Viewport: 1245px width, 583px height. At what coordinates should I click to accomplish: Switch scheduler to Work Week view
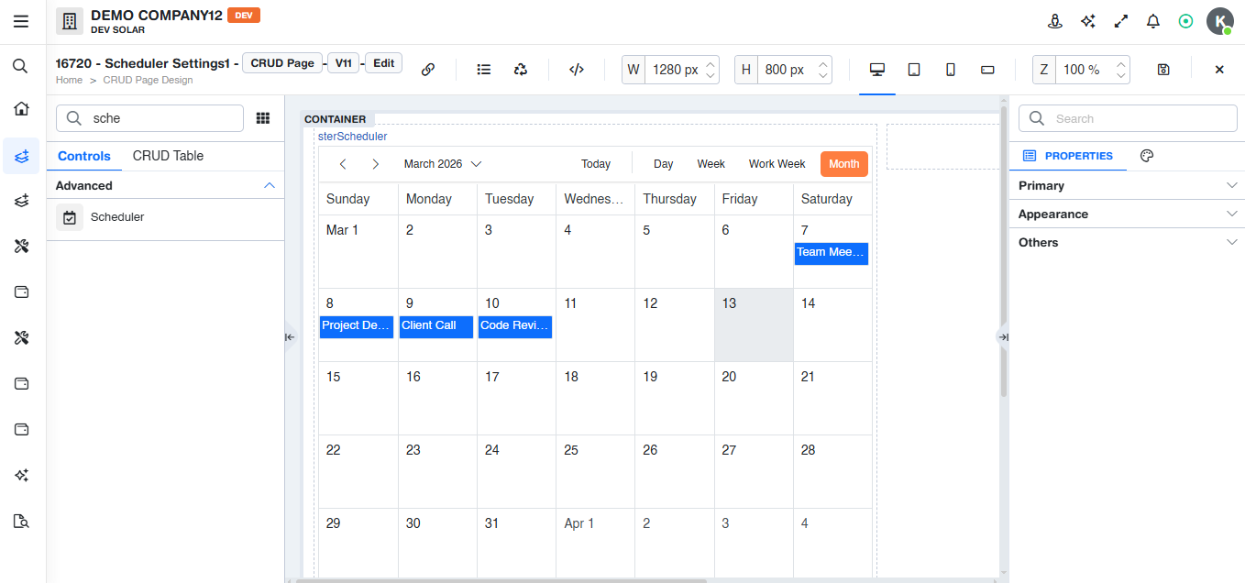pos(777,164)
